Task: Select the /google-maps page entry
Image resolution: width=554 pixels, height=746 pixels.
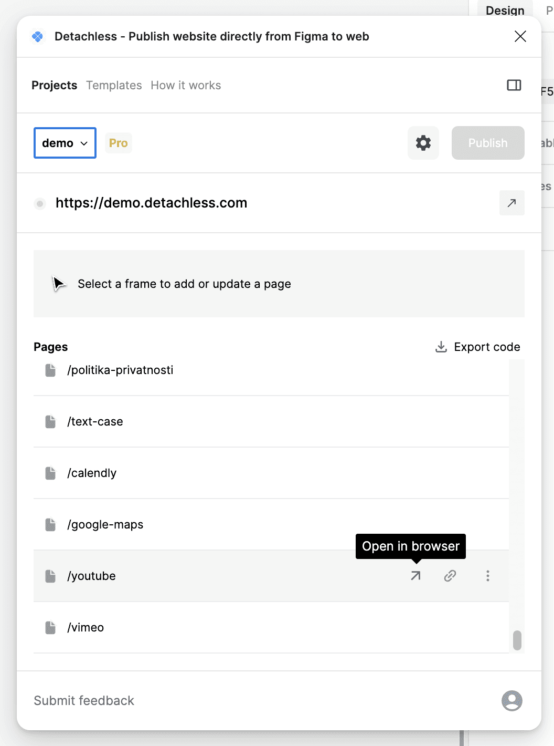Action: (105, 524)
